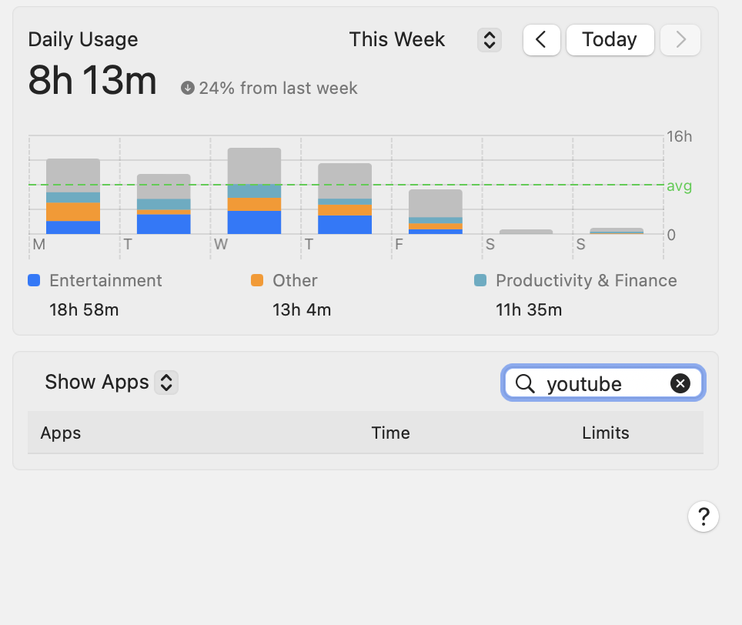This screenshot has height=625, width=742.
Task: Select the Wednesday usage bar
Action: click(254, 192)
